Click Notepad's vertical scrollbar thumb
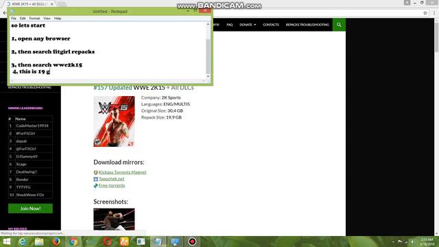The image size is (439, 247). click(x=208, y=56)
